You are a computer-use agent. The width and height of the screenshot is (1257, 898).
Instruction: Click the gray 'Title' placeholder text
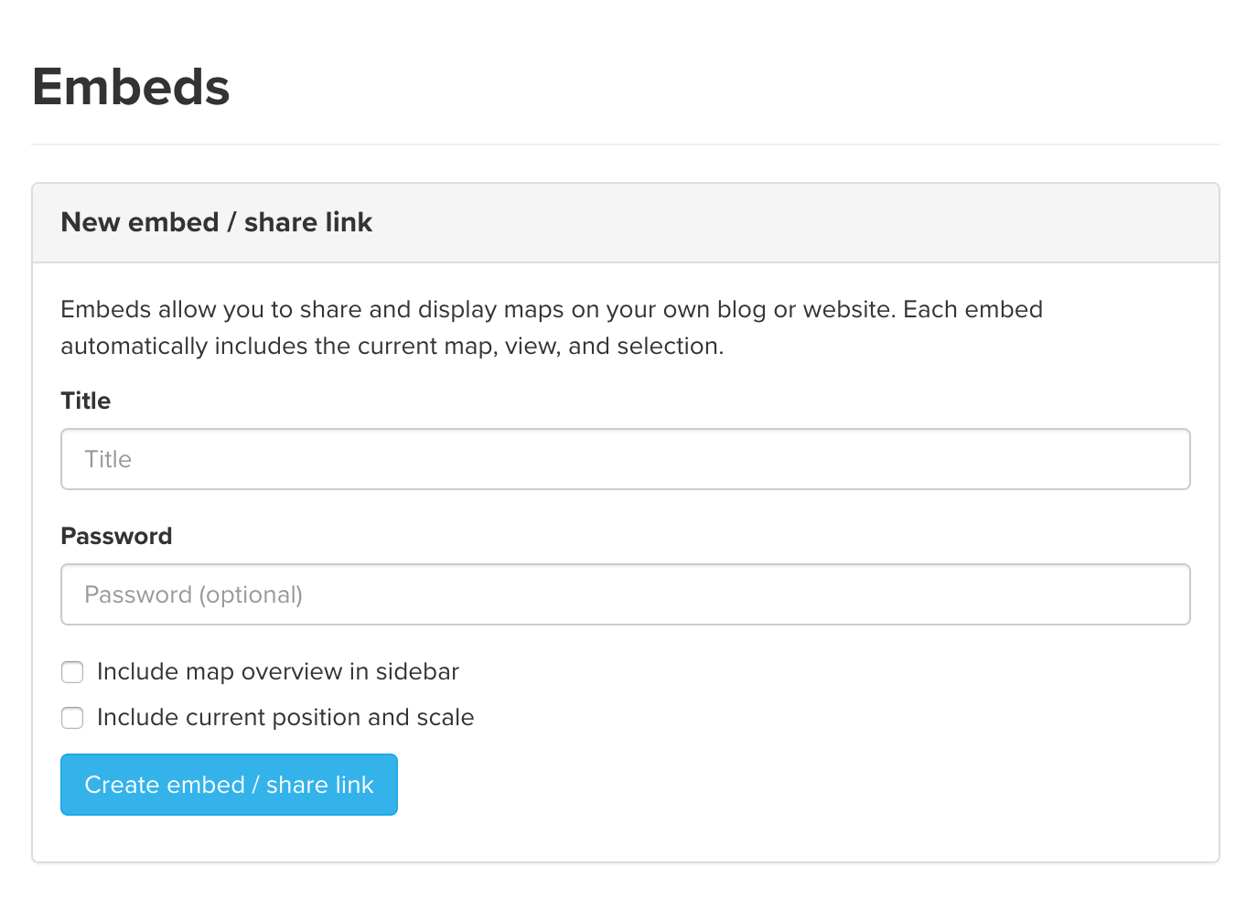click(108, 459)
